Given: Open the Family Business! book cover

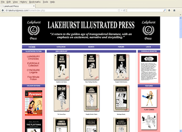Looking at the screenshot, I should 121,125.
